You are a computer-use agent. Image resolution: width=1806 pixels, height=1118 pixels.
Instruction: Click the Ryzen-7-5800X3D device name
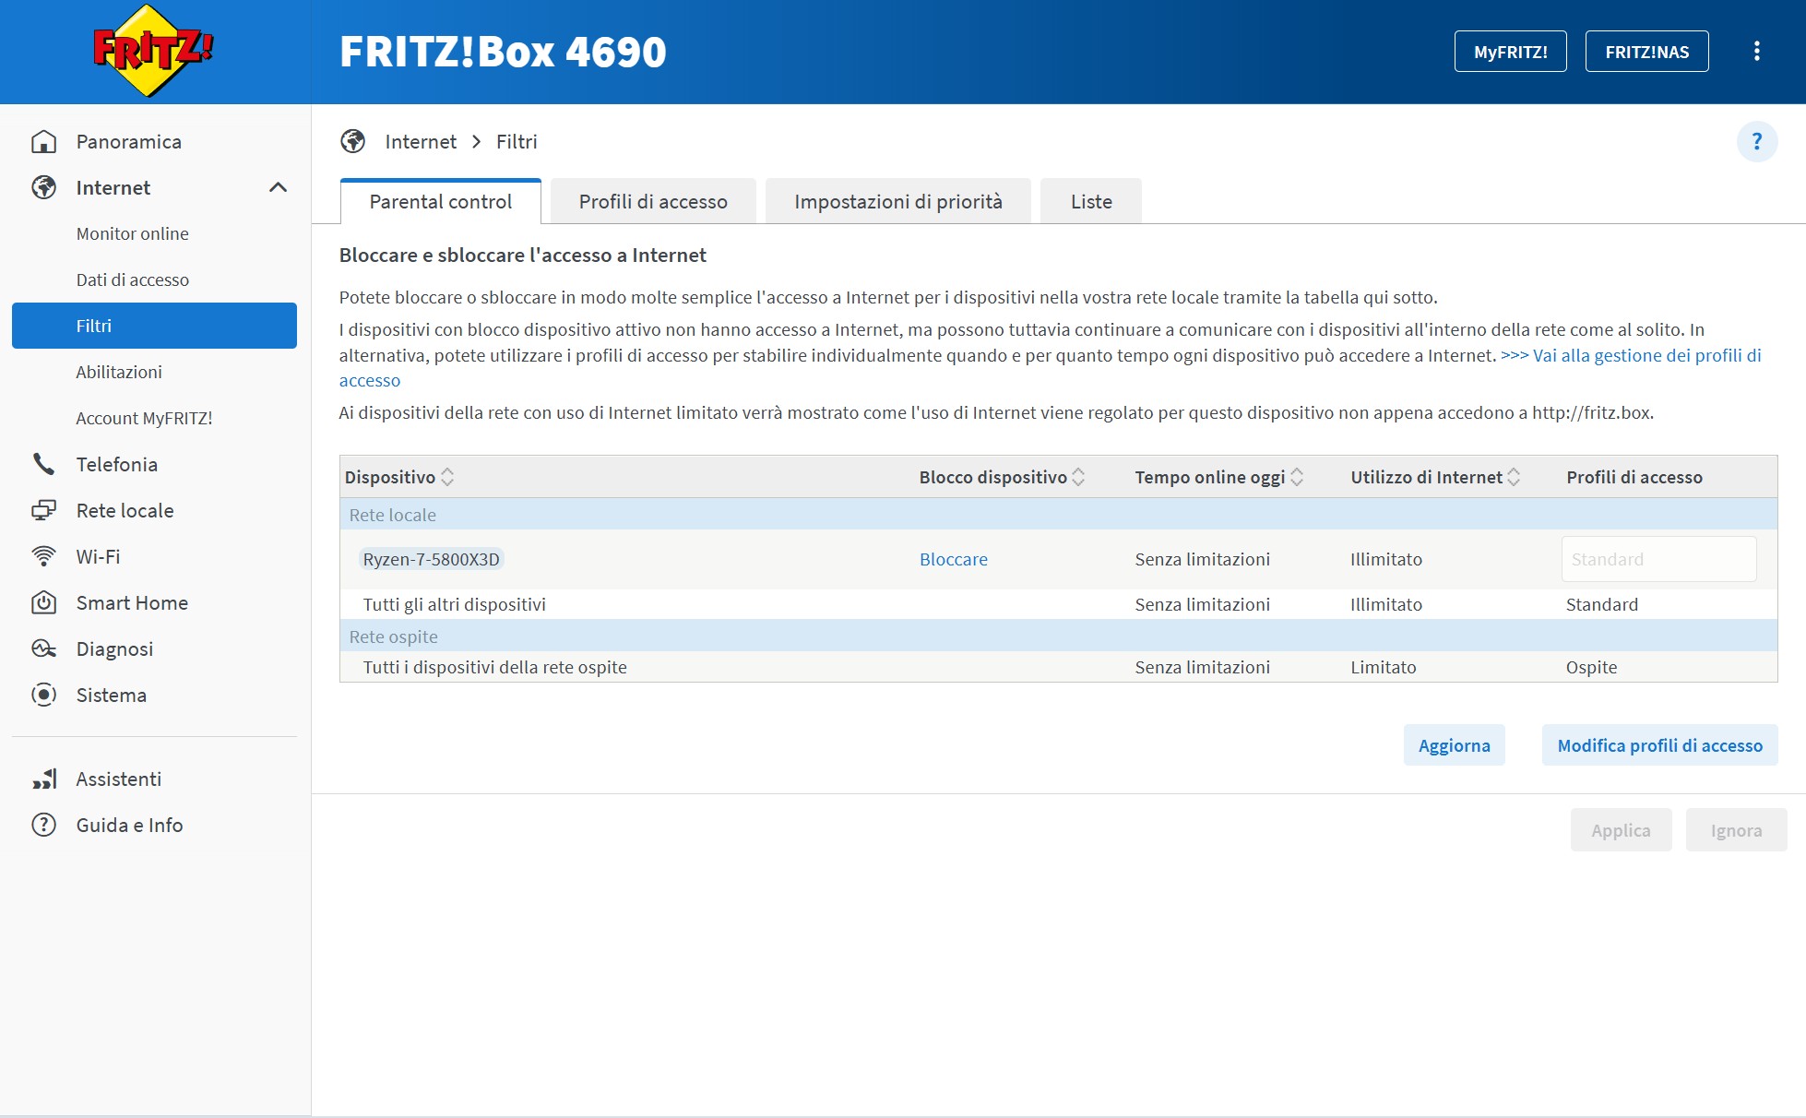(x=431, y=559)
